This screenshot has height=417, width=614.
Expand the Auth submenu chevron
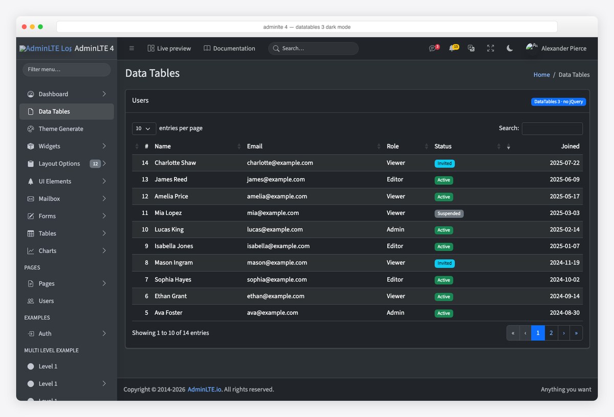(x=104, y=334)
